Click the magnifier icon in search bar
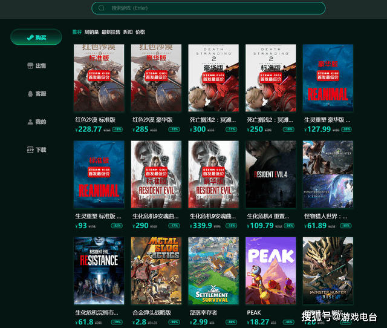Screen dimensions: 387x328 tap(102, 8)
